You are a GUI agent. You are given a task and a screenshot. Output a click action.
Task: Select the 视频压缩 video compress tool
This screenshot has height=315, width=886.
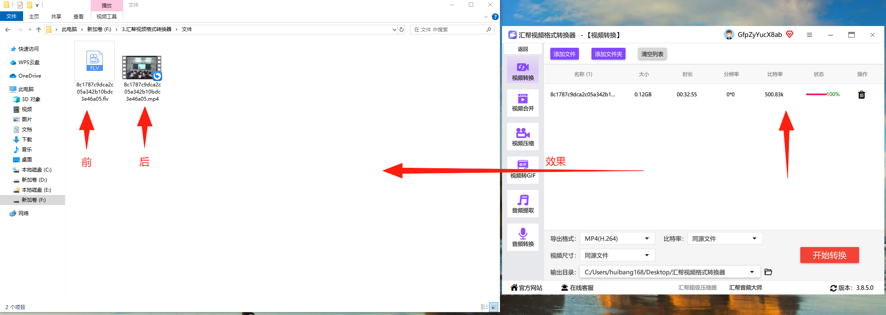(523, 137)
